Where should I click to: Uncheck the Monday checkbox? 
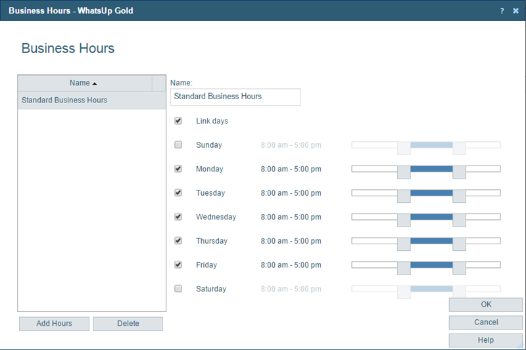coord(178,169)
